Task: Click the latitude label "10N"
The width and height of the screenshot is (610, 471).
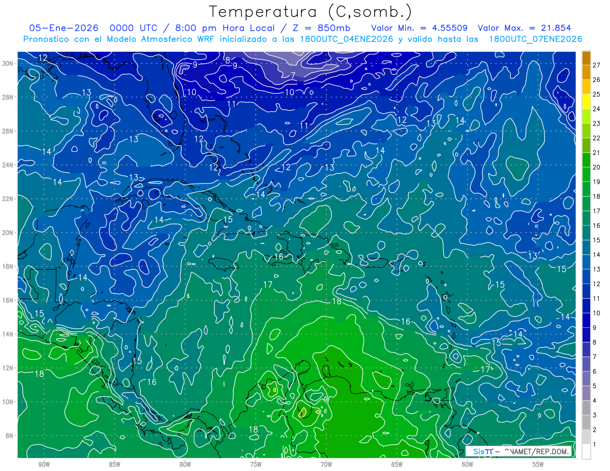Action: 8,402
